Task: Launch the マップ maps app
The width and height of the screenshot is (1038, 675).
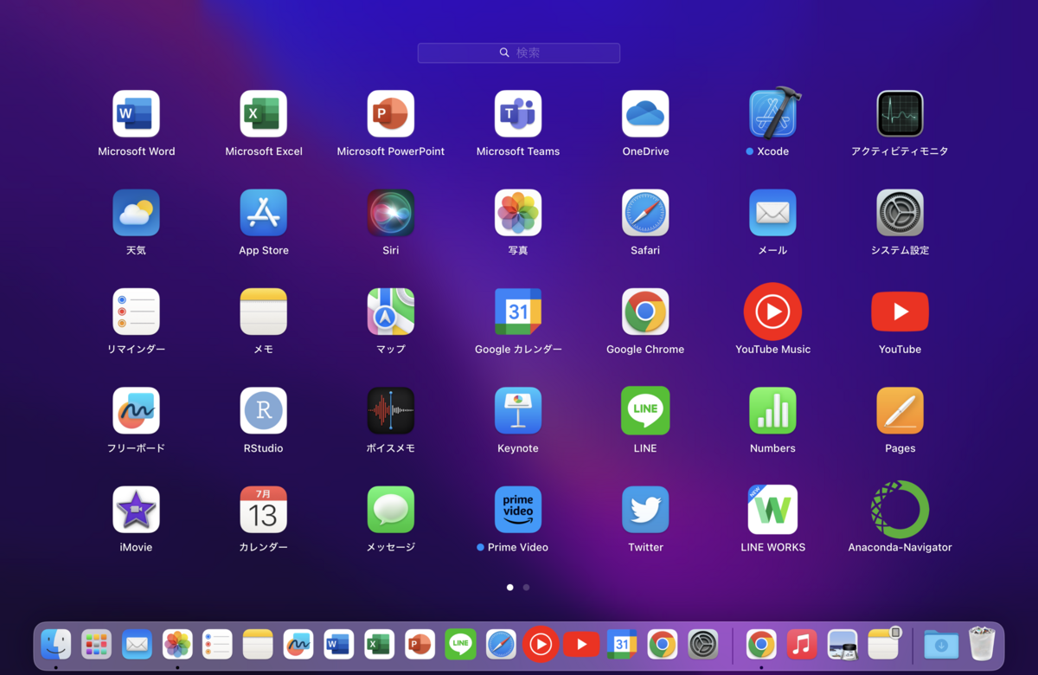Action: [x=390, y=312]
